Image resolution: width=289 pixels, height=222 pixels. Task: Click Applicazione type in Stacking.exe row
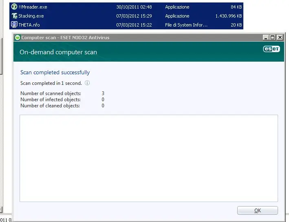[x=177, y=16]
